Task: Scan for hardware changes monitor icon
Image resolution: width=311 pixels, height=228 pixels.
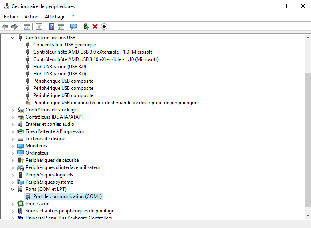Action: coord(73,26)
